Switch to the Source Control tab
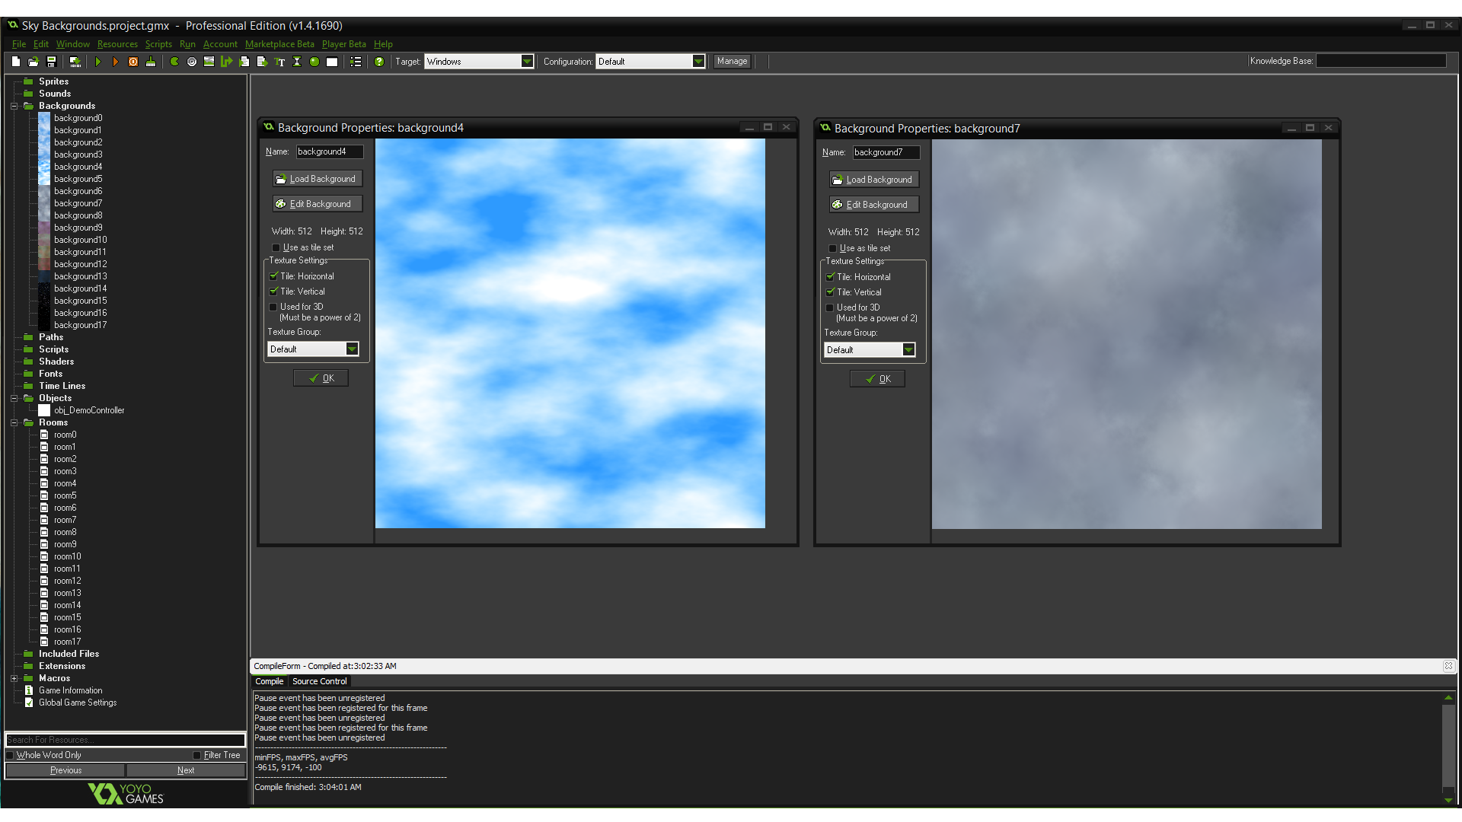The height and width of the screenshot is (822, 1462). [x=319, y=681]
